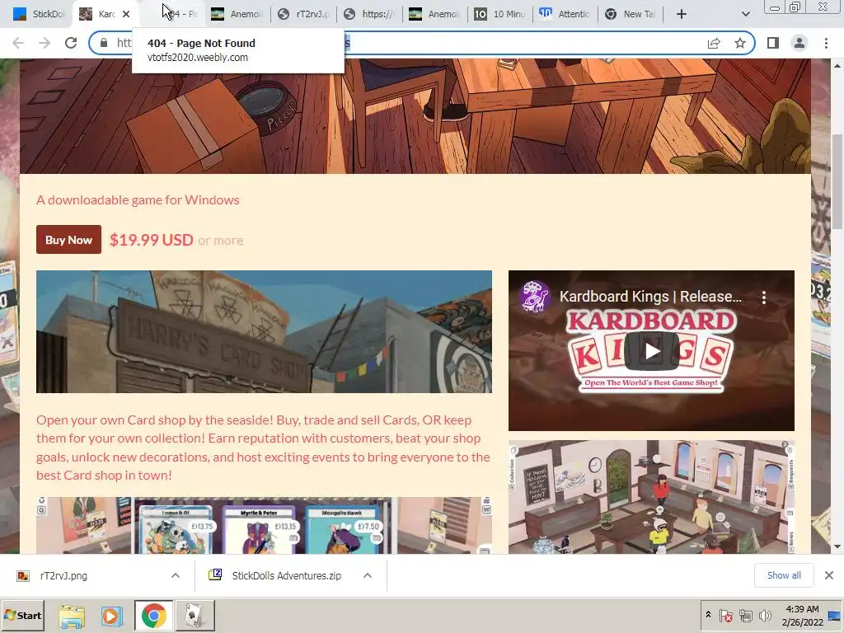Switch to the StickDolls tab
The height and width of the screenshot is (633, 844).
coord(38,14)
